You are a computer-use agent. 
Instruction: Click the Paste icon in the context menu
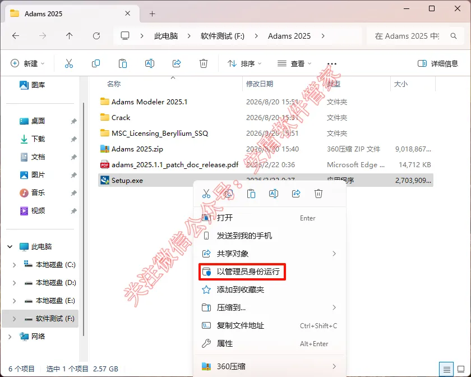251,194
